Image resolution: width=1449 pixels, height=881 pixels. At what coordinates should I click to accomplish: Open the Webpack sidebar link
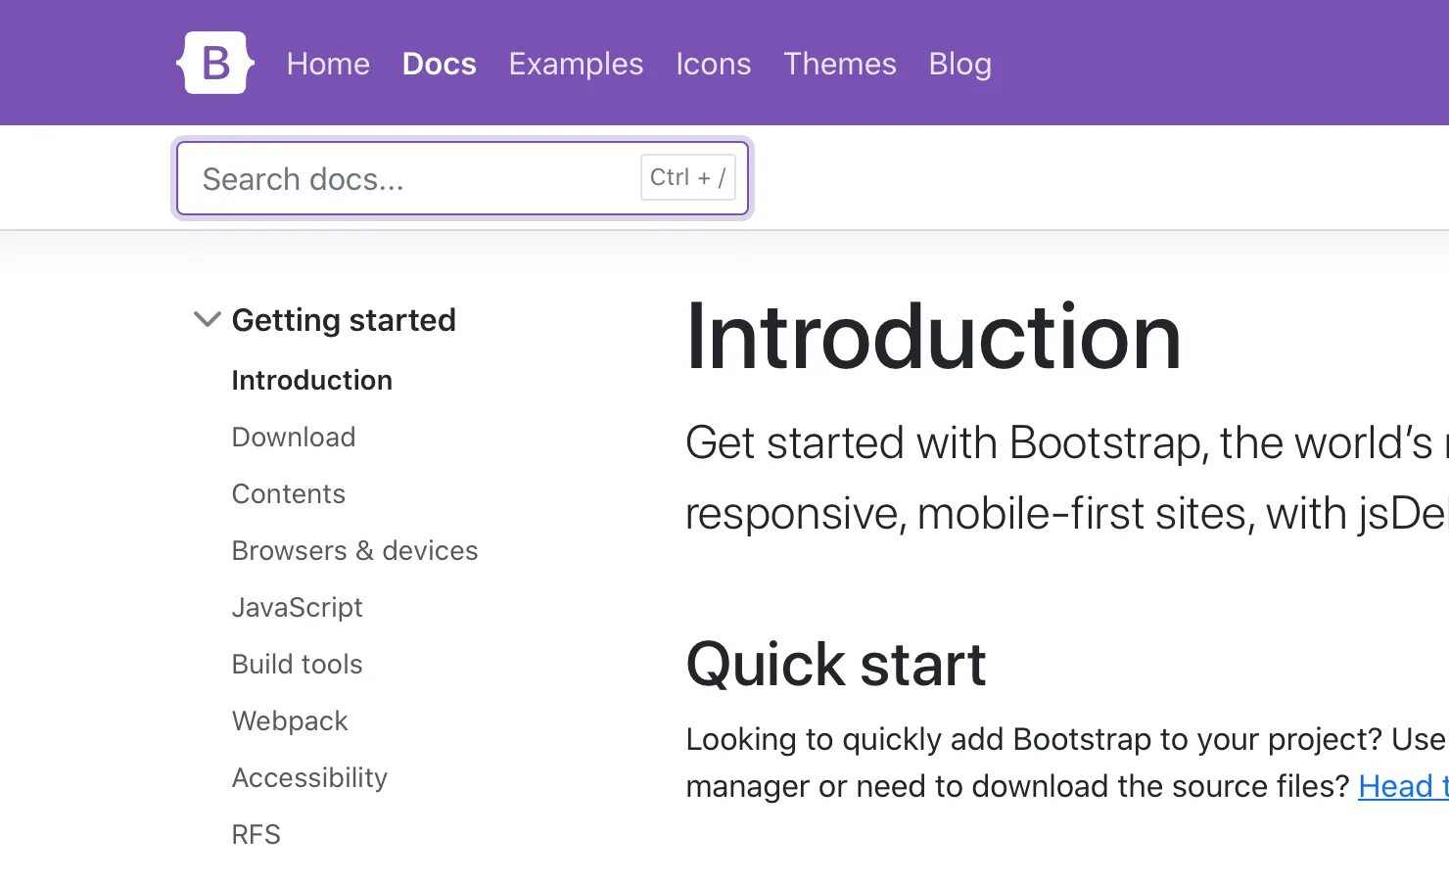click(x=290, y=720)
